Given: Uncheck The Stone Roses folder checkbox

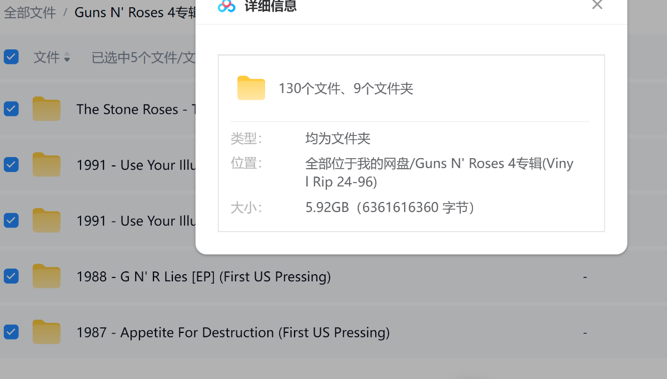Looking at the screenshot, I should (x=11, y=109).
